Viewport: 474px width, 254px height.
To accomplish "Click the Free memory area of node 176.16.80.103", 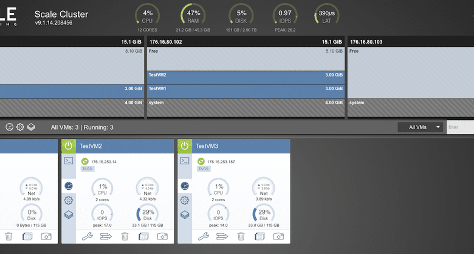I will (411, 72).
